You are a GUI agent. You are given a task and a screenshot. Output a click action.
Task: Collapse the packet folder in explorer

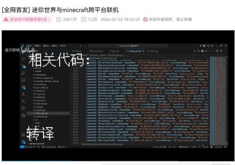pos(38,71)
